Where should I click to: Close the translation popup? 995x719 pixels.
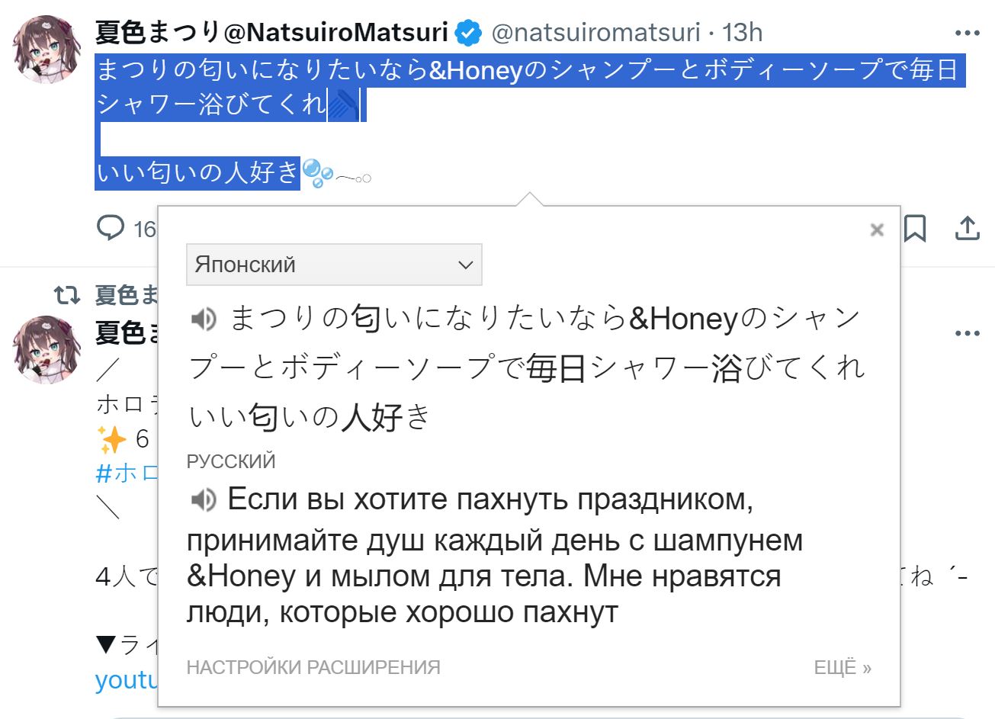pos(877,230)
